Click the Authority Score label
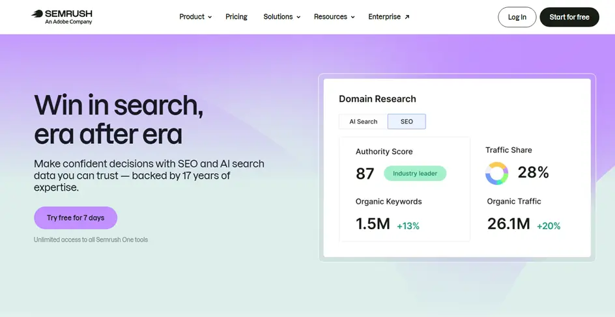Screen dimensions: 615x317 coord(384,152)
